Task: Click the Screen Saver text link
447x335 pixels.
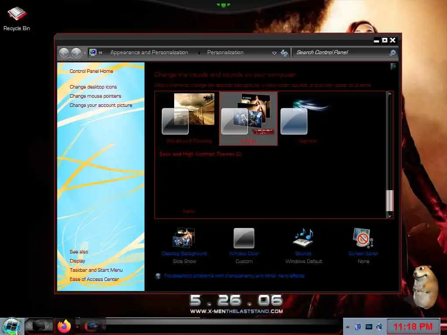Action: coord(363,253)
